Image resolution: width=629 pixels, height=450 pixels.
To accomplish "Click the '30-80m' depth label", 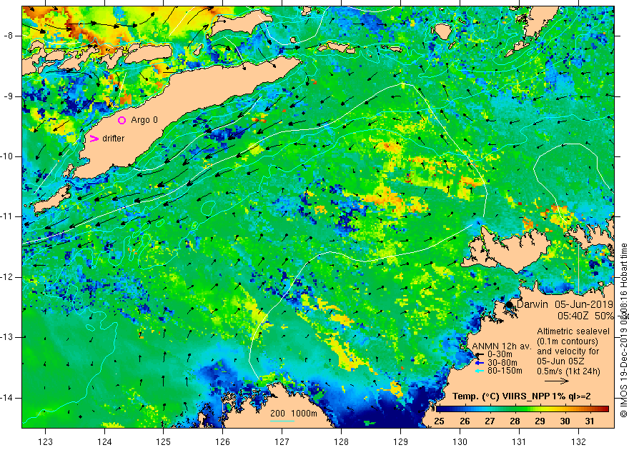I will click(x=502, y=363).
